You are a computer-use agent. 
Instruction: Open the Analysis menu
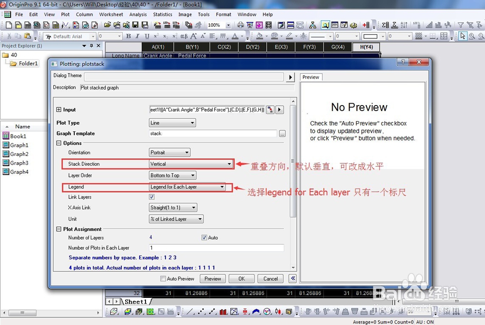(138, 15)
